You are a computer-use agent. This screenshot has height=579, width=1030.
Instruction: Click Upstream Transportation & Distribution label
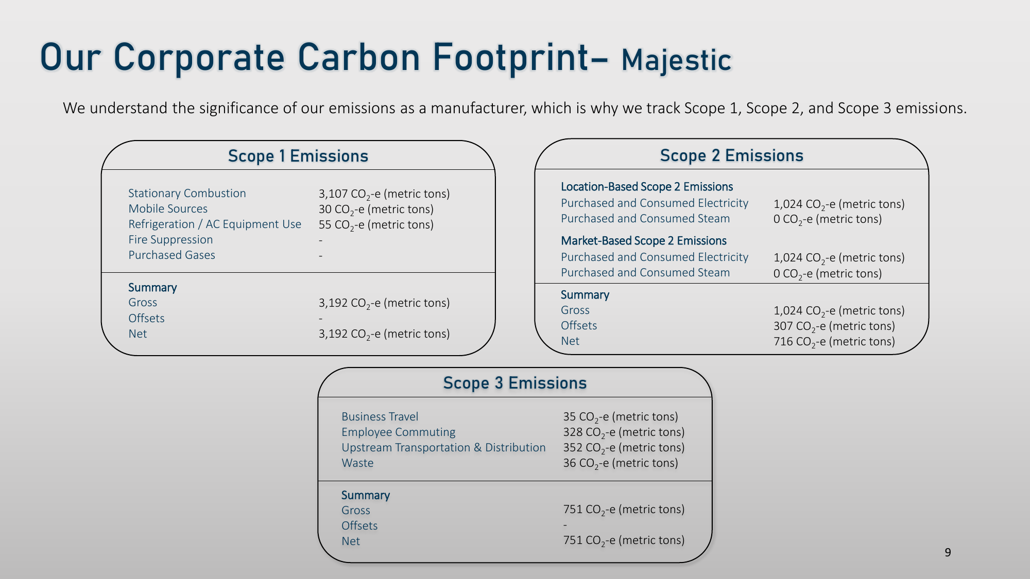coord(443,448)
